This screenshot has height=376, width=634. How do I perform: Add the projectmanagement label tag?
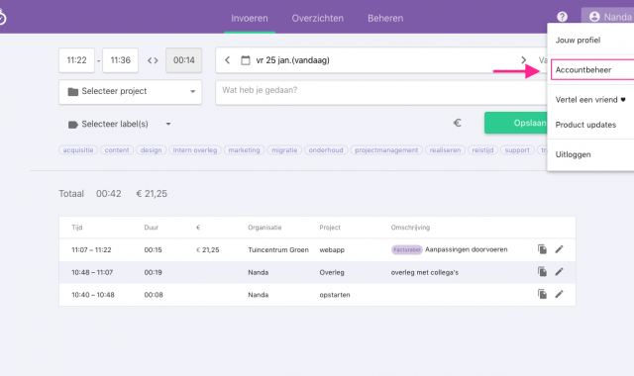coord(386,149)
